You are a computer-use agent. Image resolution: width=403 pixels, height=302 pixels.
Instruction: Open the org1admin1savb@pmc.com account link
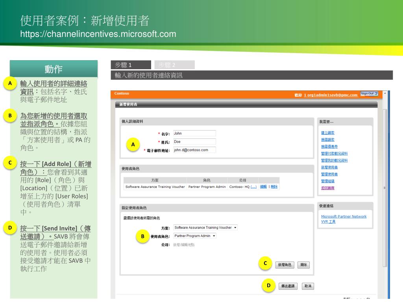pos(331,95)
